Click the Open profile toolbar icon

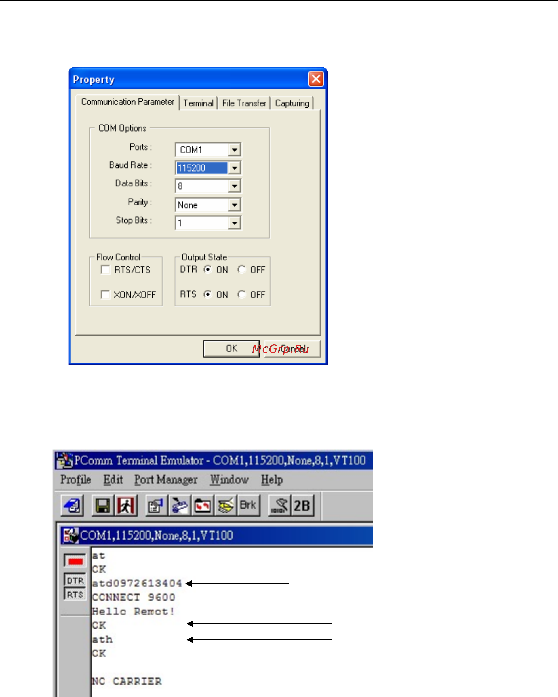coord(72,505)
